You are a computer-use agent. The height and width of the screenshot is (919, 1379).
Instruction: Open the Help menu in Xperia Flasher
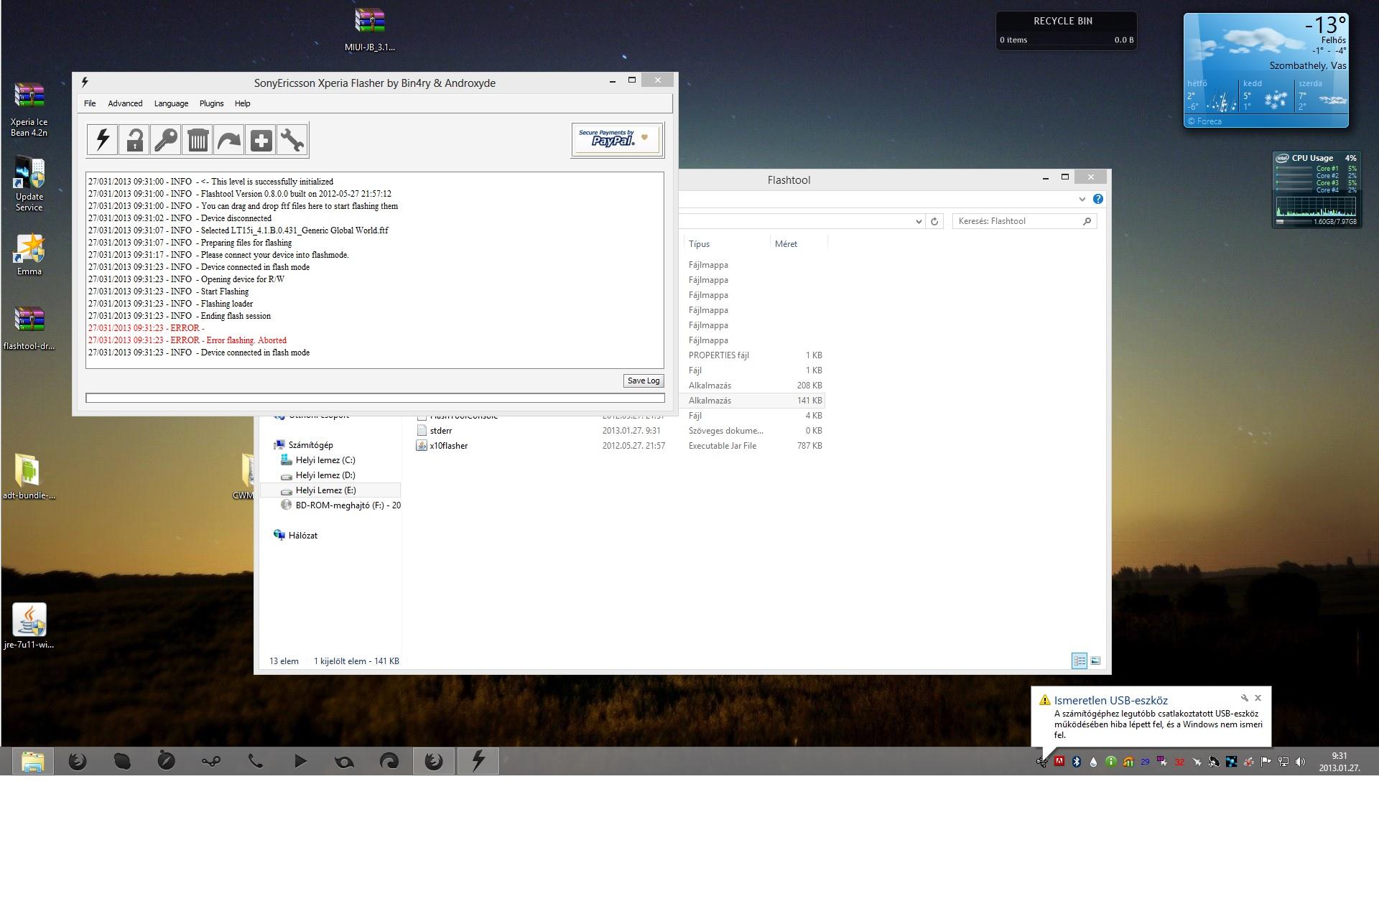point(242,103)
